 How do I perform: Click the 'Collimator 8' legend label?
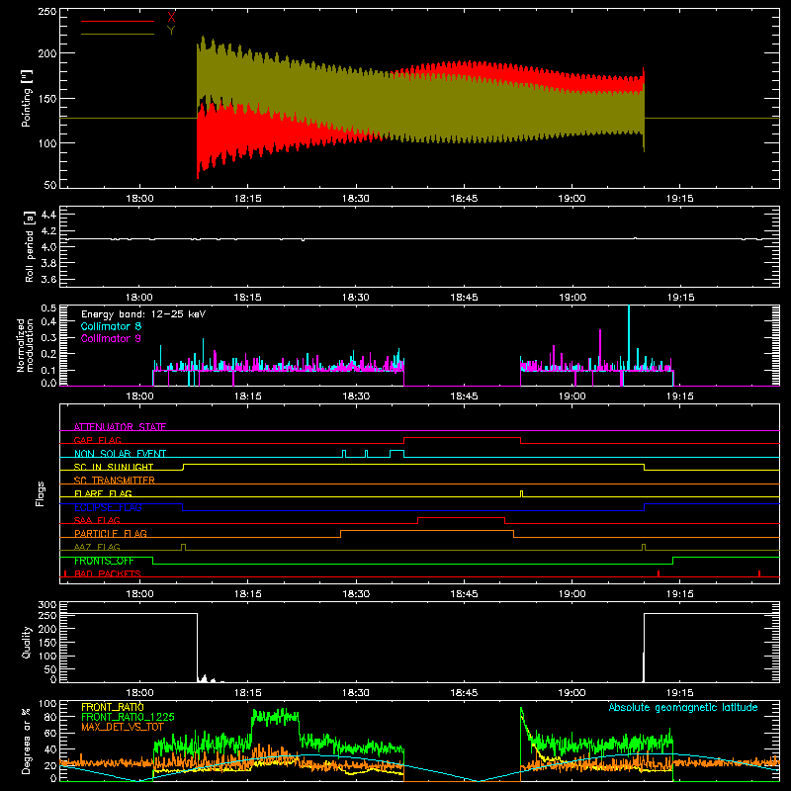[111, 326]
